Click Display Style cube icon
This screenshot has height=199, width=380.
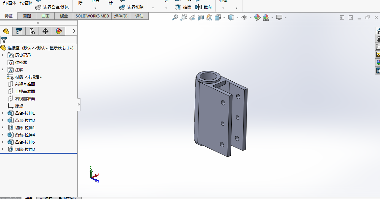(231, 17)
